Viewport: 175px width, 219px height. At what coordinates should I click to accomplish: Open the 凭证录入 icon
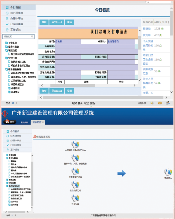click(168, 172)
